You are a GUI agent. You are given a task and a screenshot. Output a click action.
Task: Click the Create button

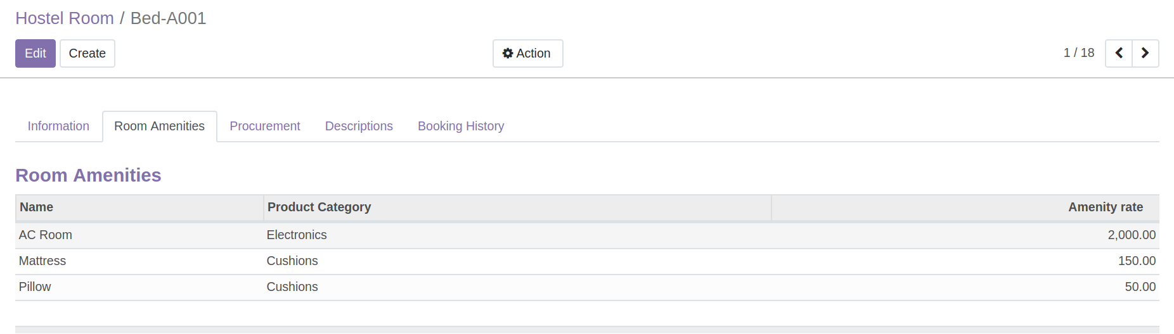pos(87,53)
